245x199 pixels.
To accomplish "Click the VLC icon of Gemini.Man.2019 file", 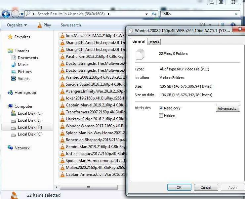I will tap(62, 147).
